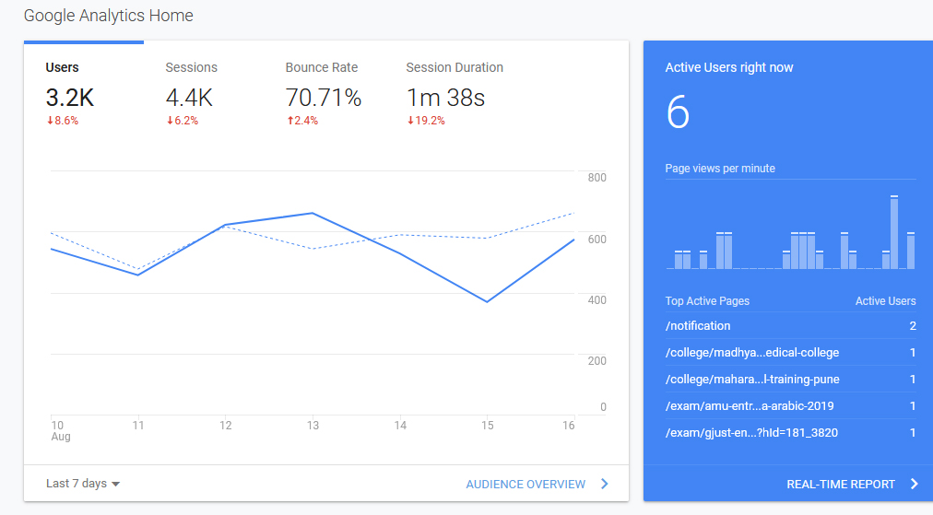This screenshot has height=515, width=933.
Task: Click the chevron beside REAL-TIME REPORT
Action: 915,484
